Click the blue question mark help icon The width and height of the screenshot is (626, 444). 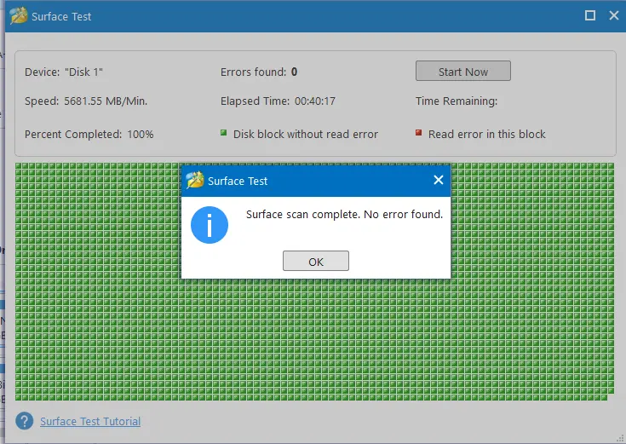click(x=25, y=421)
